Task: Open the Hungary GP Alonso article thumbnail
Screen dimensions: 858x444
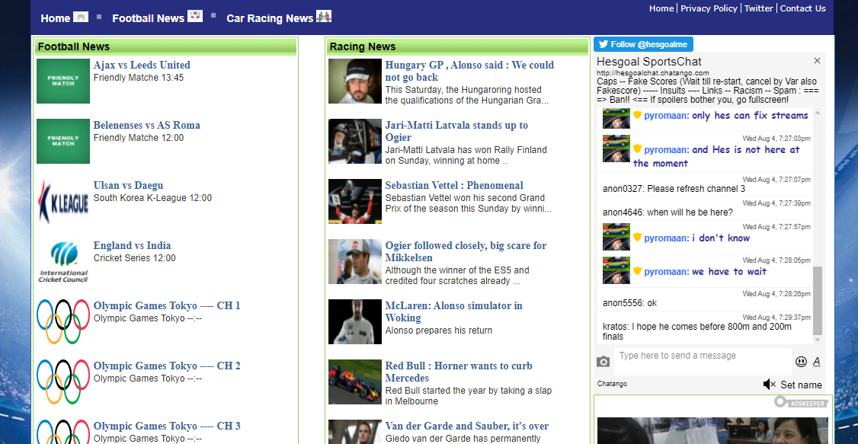Action: [x=354, y=81]
